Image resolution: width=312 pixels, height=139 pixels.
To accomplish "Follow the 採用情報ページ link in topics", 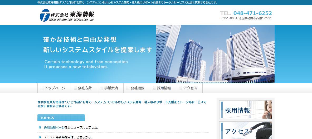I will tap(54, 127).
